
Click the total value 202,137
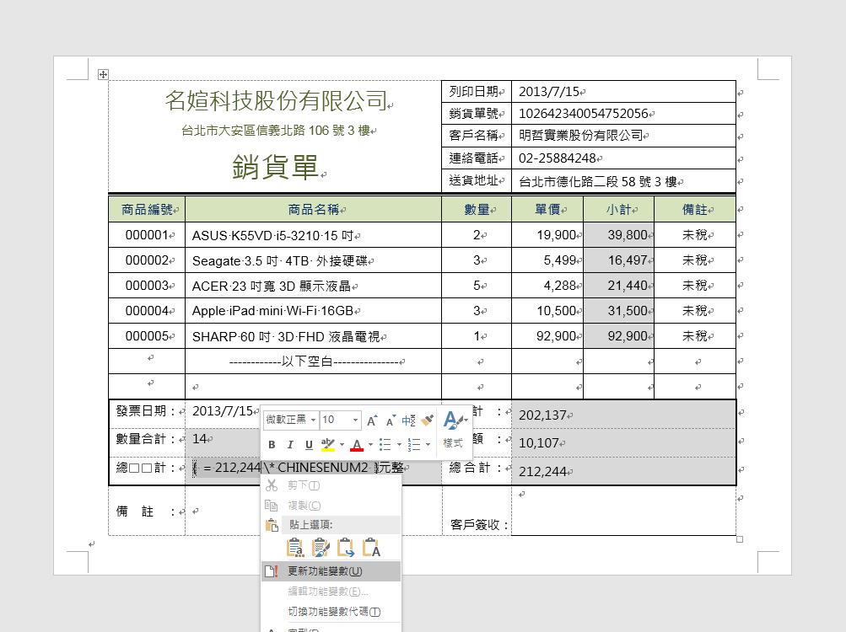(x=542, y=415)
